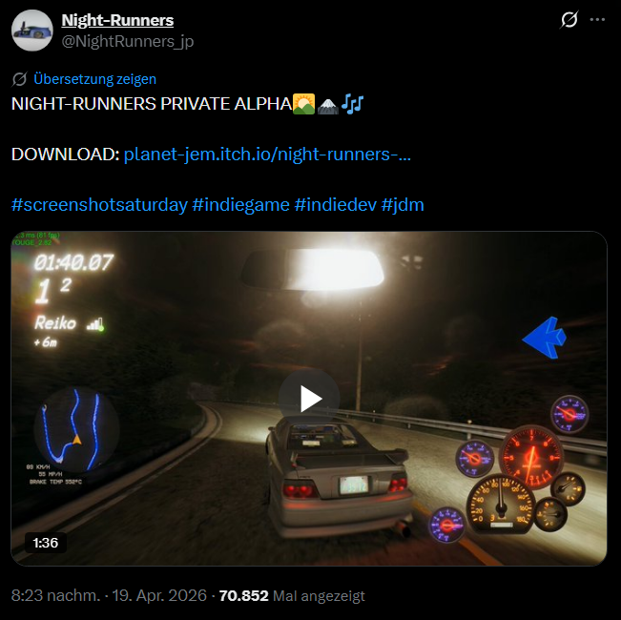Click the orange speedometer gauge in video

click(501, 504)
